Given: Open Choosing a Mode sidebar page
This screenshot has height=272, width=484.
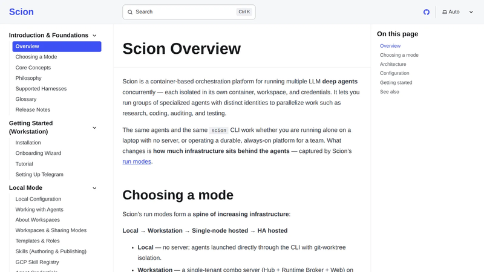Looking at the screenshot, I should (36, 57).
